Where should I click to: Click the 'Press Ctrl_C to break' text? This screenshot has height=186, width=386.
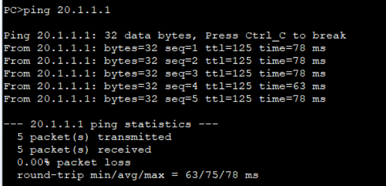click(x=276, y=36)
